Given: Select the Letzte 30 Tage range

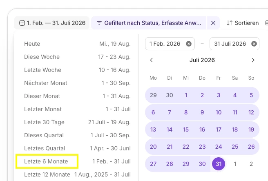Looking at the screenshot, I should coord(77,122).
